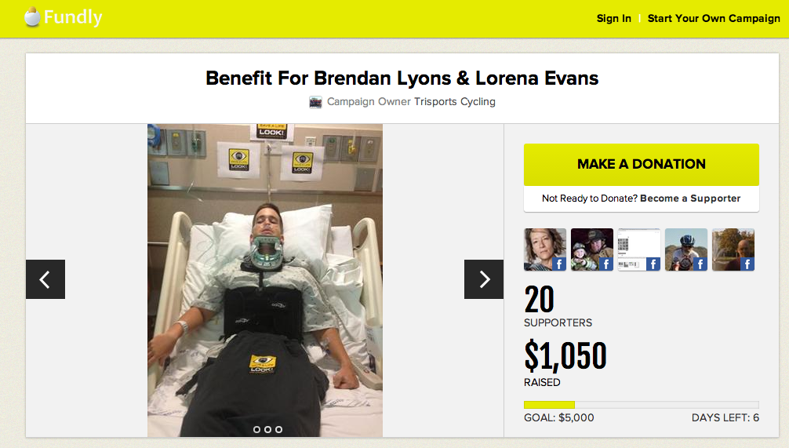Click the Trisports Cycling owner avatar icon
The width and height of the screenshot is (789, 448).
tap(315, 102)
